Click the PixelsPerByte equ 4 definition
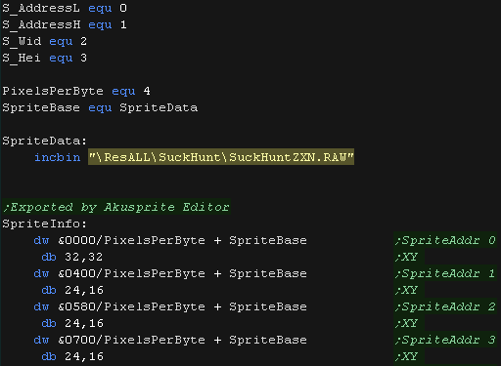 pyautogui.click(x=76, y=91)
